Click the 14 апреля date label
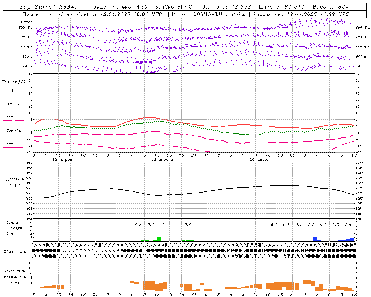This screenshot has width=371, height=297. pos(261,160)
